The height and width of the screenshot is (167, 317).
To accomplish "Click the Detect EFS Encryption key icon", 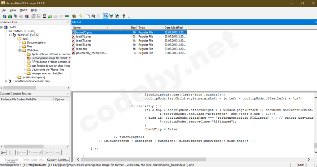I will click(81, 16).
